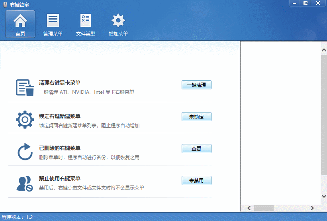Click the vertical scrollbar down arrow

pos(324,196)
